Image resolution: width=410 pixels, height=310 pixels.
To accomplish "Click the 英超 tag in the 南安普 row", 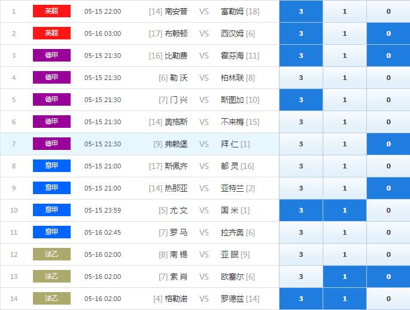I will point(51,11).
